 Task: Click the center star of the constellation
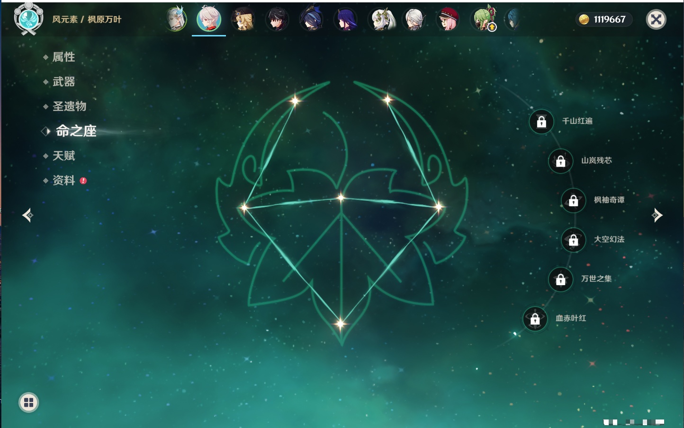(341, 198)
